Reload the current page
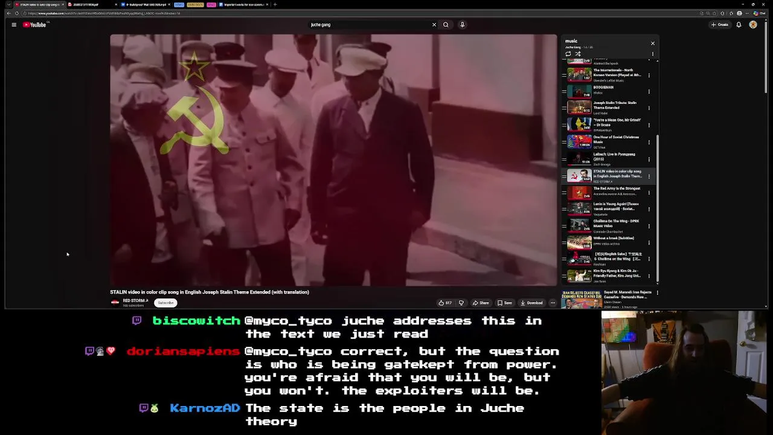The height and width of the screenshot is (435, 773). pos(17,13)
